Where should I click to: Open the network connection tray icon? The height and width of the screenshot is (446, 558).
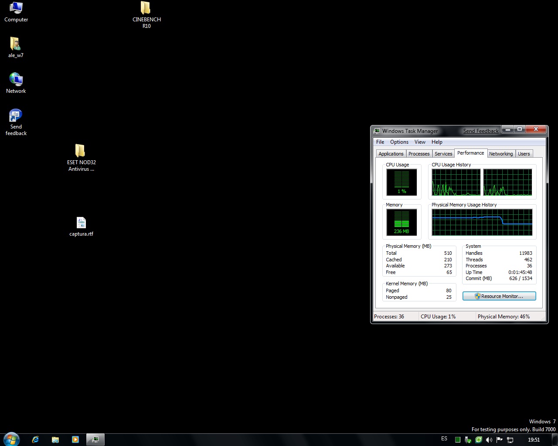510,439
